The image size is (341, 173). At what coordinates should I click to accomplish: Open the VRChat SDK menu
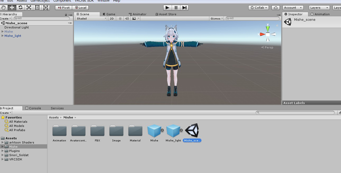coord(84,1)
